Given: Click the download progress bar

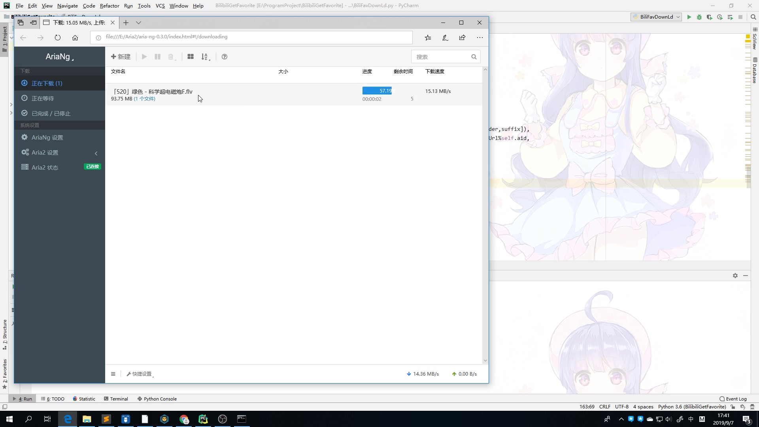Looking at the screenshot, I should pyautogui.click(x=377, y=91).
